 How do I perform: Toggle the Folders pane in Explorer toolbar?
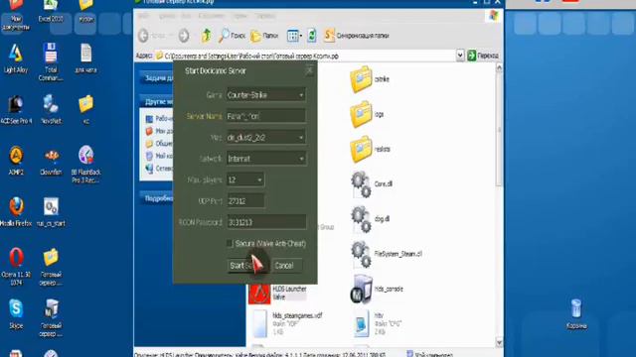pos(264,36)
